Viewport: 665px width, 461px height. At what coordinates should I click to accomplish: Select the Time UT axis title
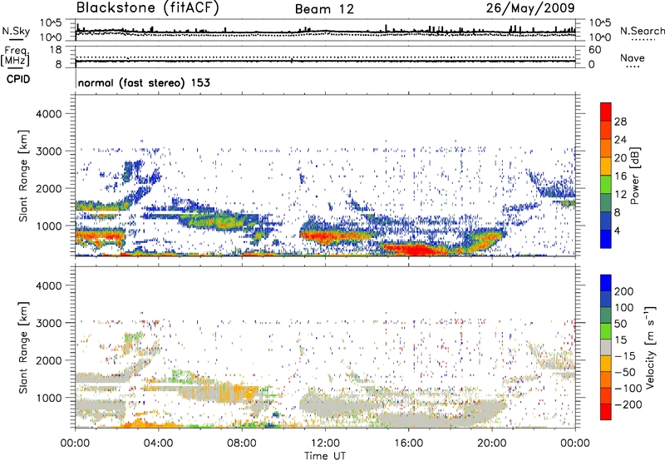pos(325,456)
